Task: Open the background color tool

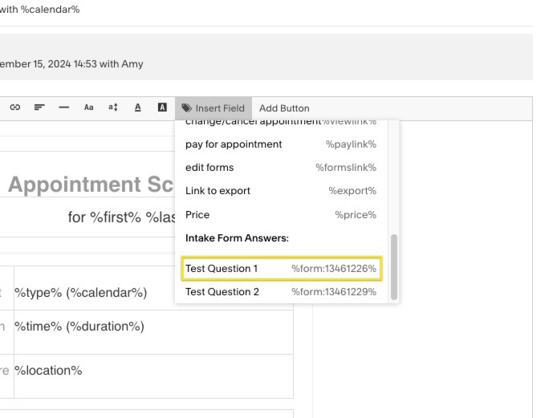Action: tap(162, 108)
